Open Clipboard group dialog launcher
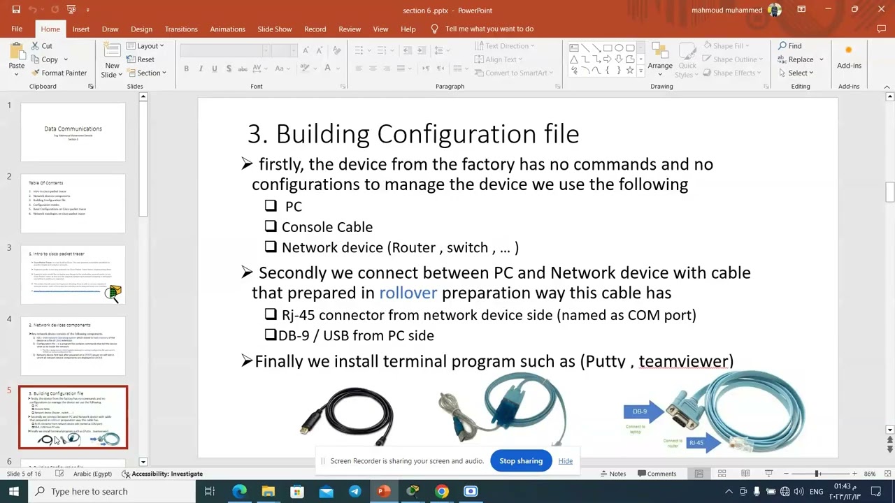The width and height of the screenshot is (895, 503). pos(91,87)
